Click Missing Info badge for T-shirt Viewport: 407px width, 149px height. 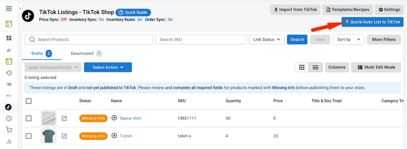93,136
